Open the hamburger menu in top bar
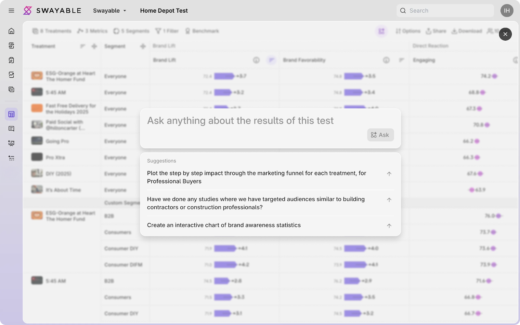Image resolution: width=520 pixels, height=325 pixels. point(11,11)
